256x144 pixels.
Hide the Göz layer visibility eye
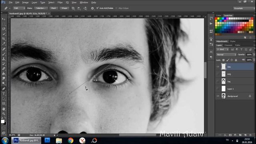(x=218, y=67)
